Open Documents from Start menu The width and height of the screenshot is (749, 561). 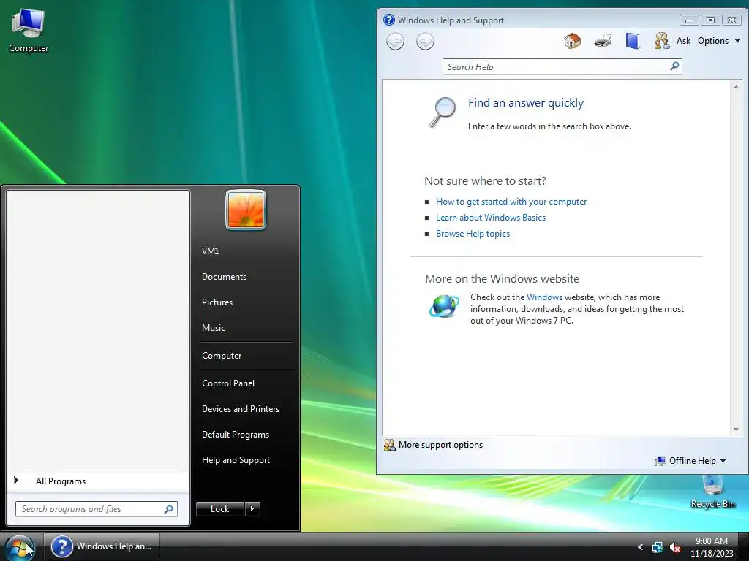[224, 277]
